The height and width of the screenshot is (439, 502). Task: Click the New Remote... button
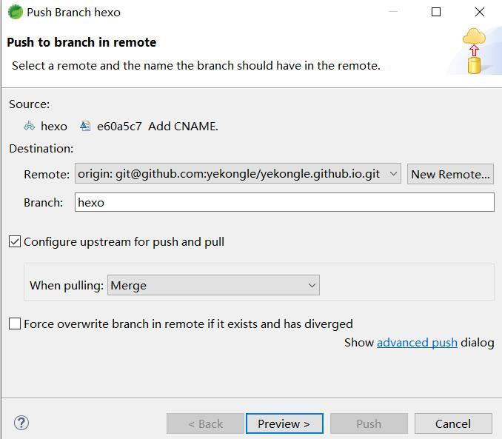(x=450, y=174)
